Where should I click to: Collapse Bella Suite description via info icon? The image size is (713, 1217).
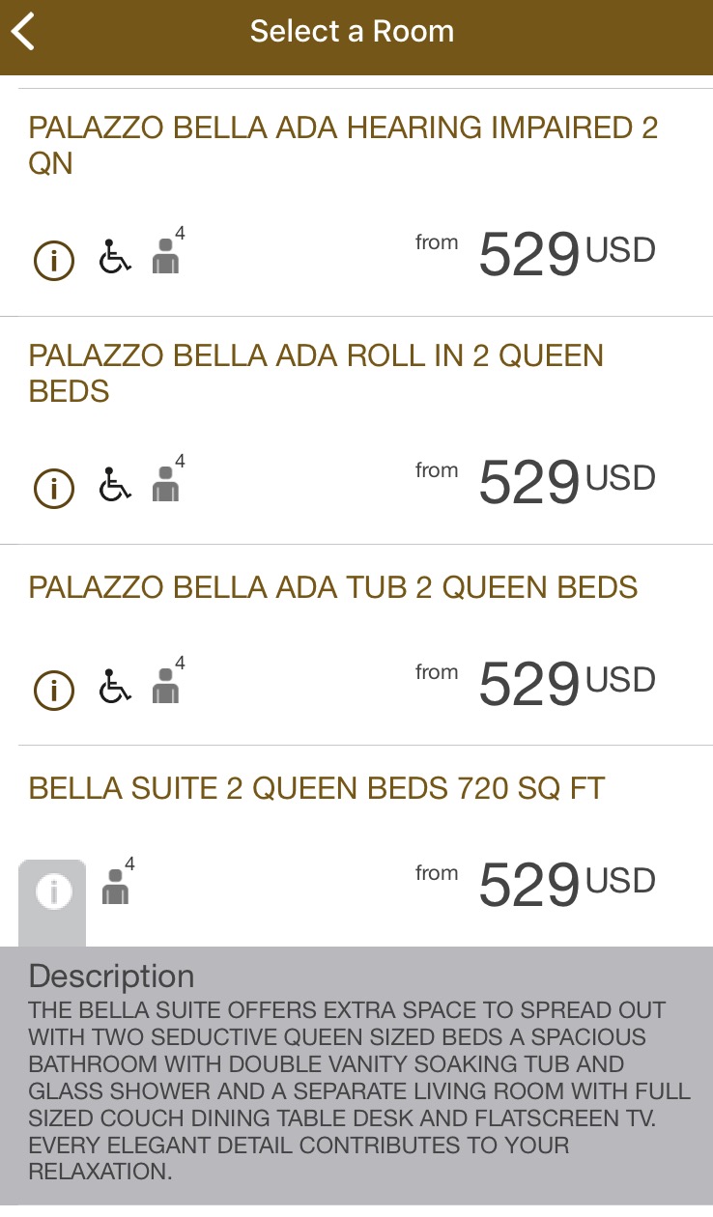tap(53, 892)
